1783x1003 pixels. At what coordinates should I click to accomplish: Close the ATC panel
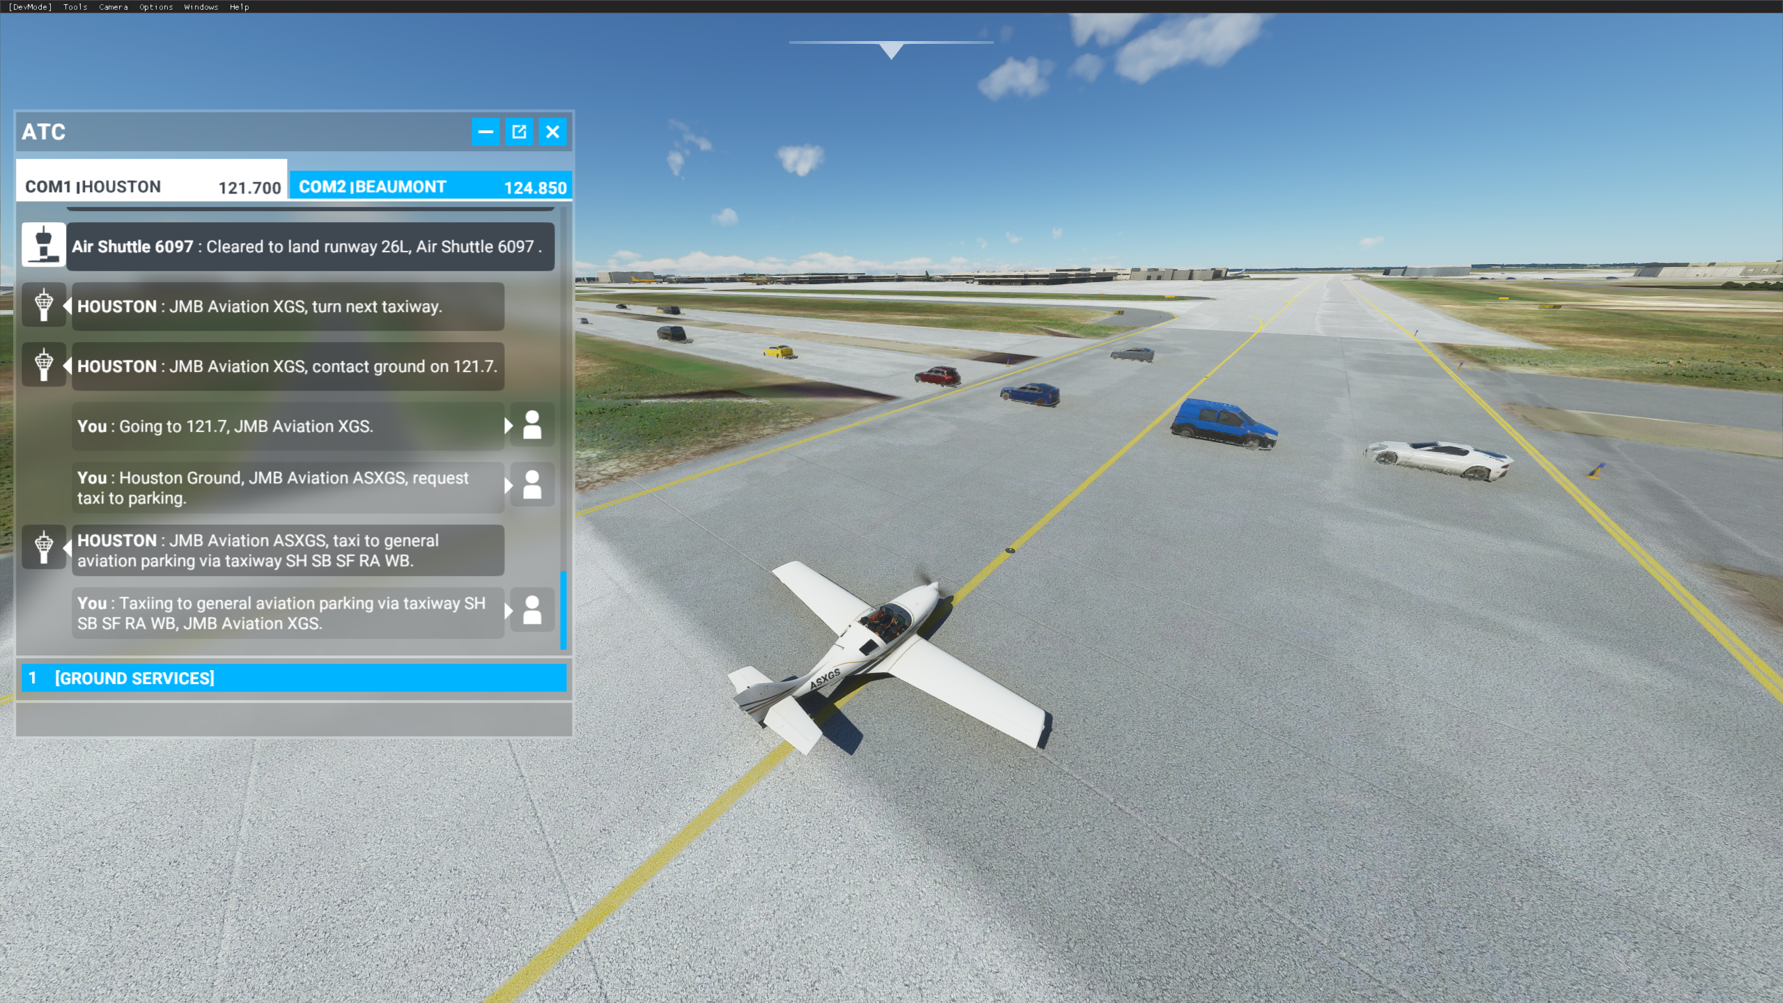(552, 132)
